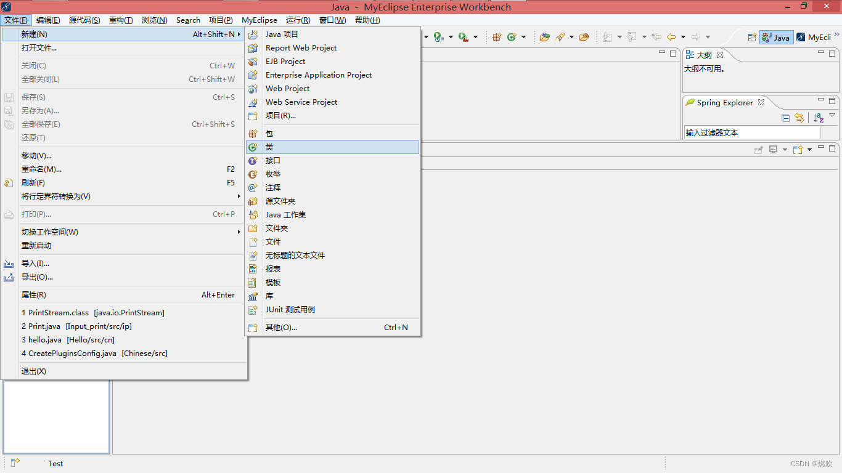
Task: Click the Next Annotation toolbar icon
Action: pyautogui.click(x=608, y=37)
